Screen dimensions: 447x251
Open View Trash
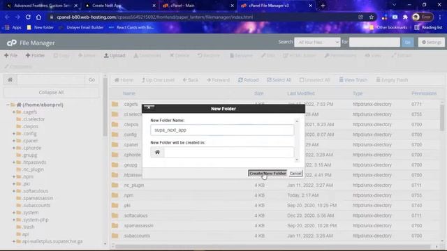[353, 80]
